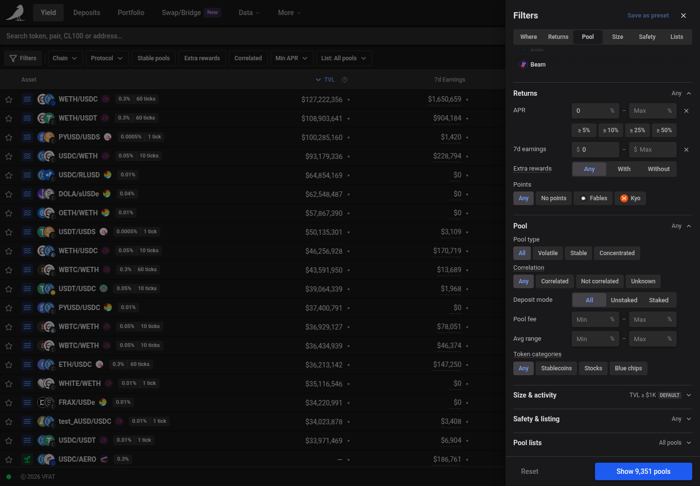Star the test_AUSD/USDC pool
700x486 pixels.
click(x=9, y=422)
